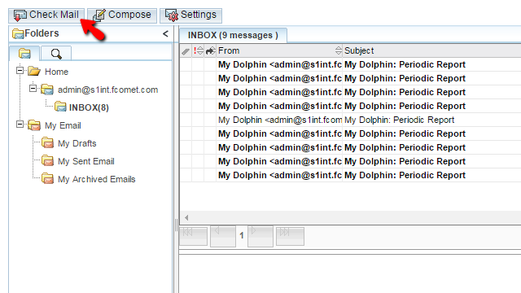Viewport: 521px width, 293px height.
Task: Click the account mailbox folder icon
Action: pyautogui.click(x=47, y=89)
